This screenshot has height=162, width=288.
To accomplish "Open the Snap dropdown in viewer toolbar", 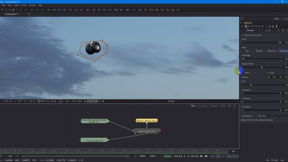I will [54, 101].
